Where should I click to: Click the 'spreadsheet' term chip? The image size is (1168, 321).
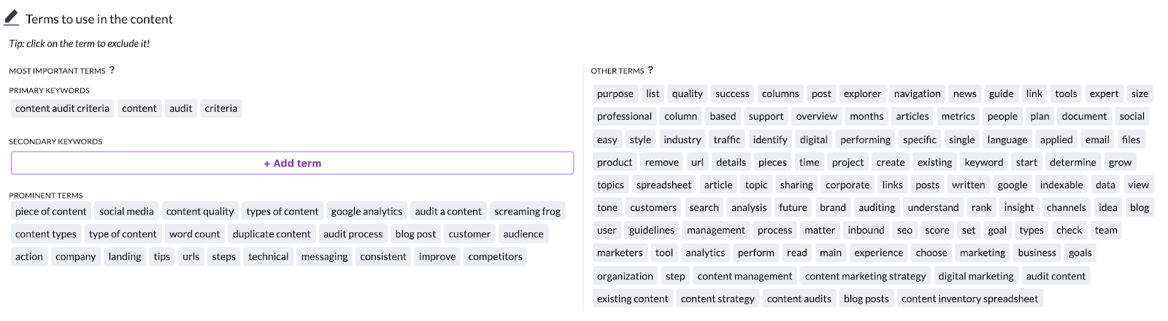[x=664, y=185]
